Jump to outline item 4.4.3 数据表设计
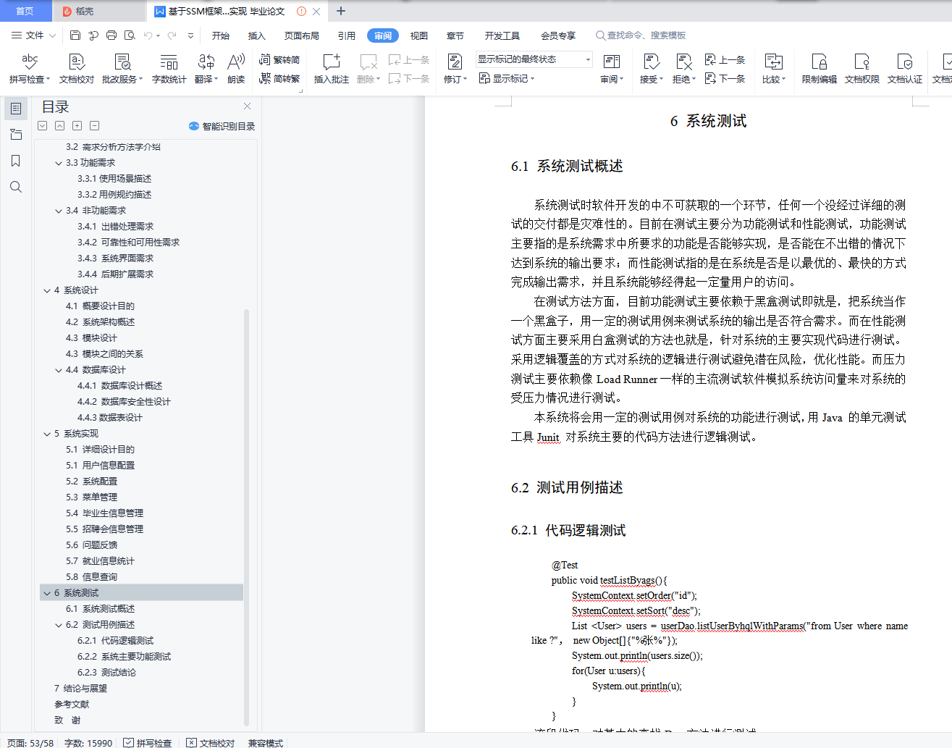Image resolution: width=952 pixels, height=748 pixels. coord(110,418)
